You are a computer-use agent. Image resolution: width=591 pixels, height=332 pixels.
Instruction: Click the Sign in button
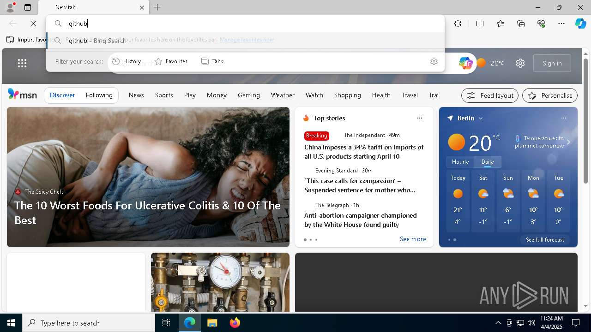tap(552, 63)
